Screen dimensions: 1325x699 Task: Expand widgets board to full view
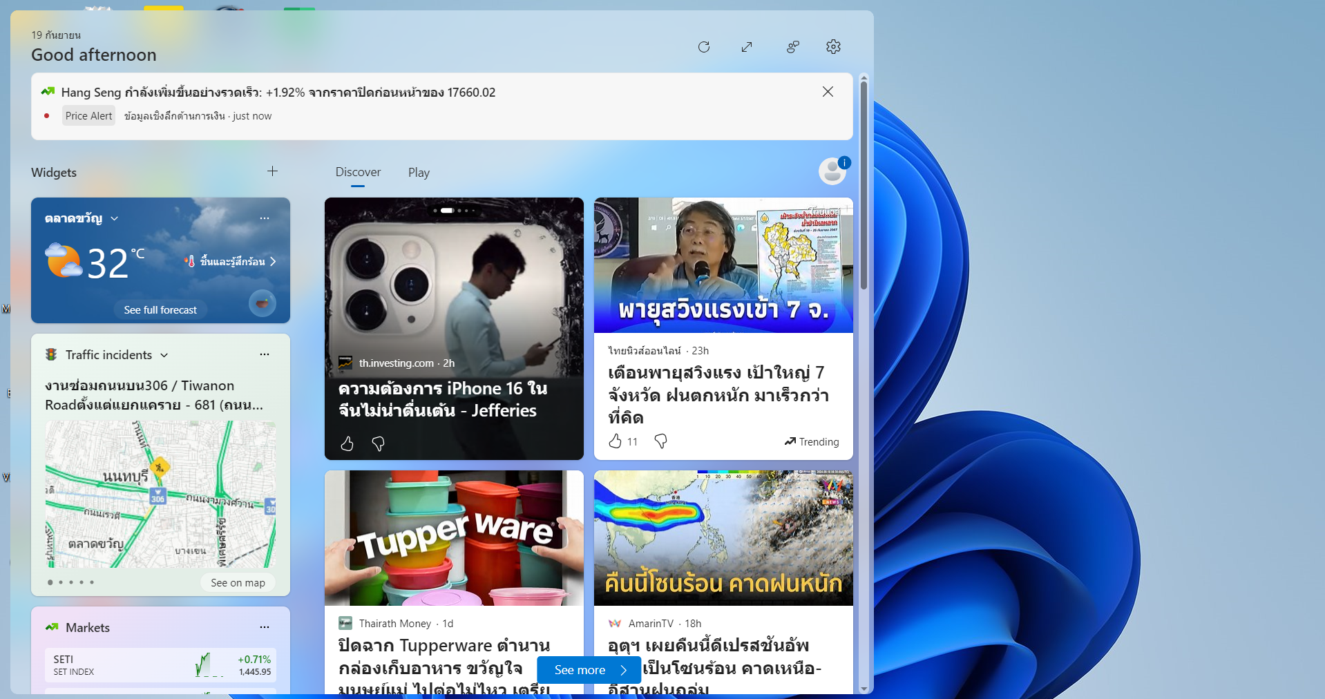[x=747, y=47]
